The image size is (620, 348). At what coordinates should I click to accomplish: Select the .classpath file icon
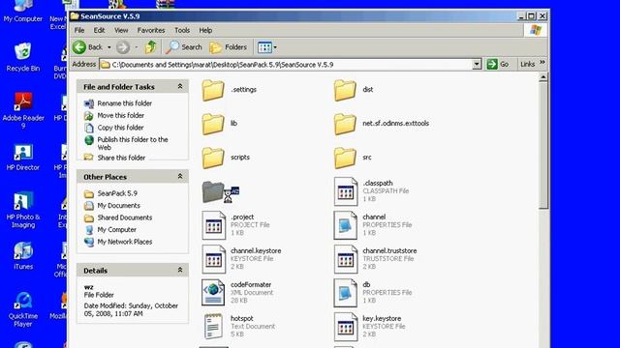pyautogui.click(x=346, y=191)
